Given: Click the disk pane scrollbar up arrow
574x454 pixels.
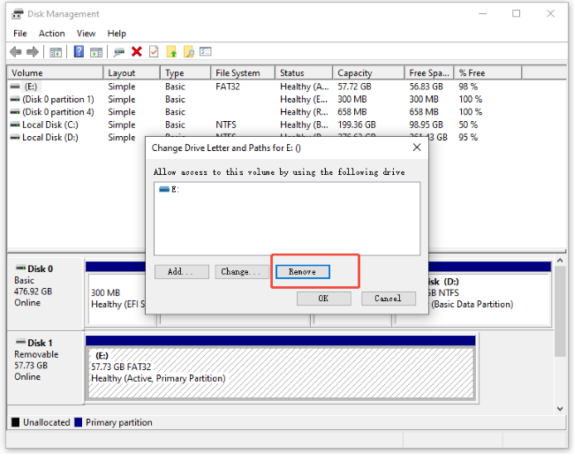Looking at the screenshot, I should [560, 261].
